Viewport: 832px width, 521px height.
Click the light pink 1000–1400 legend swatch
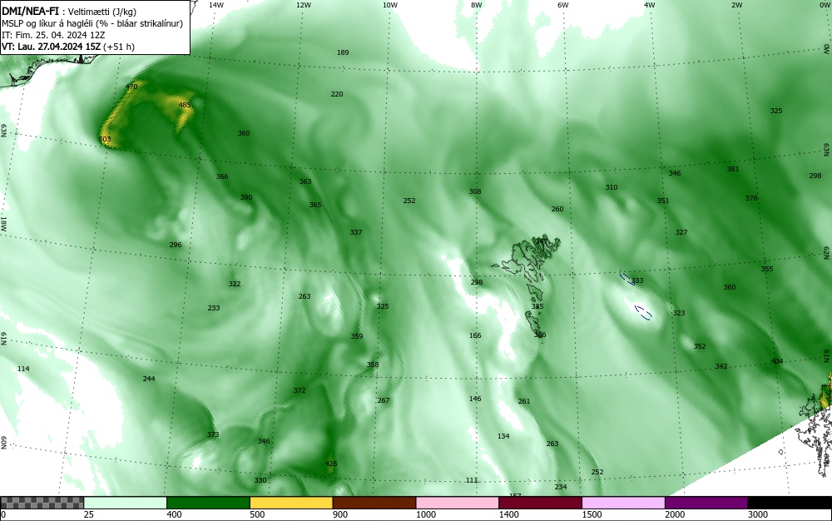pyautogui.click(x=458, y=503)
